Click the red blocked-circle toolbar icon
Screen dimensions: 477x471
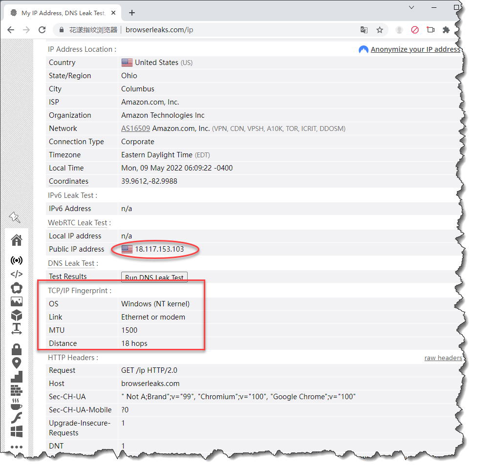414,30
